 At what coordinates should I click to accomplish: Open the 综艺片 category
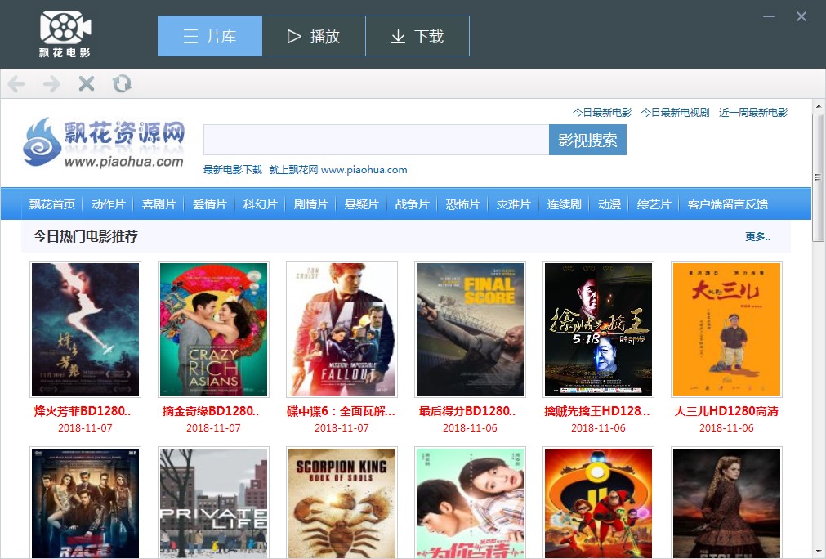click(x=654, y=204)
